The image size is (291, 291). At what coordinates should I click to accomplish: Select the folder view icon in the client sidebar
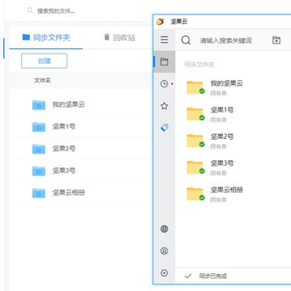click(164, 61)
